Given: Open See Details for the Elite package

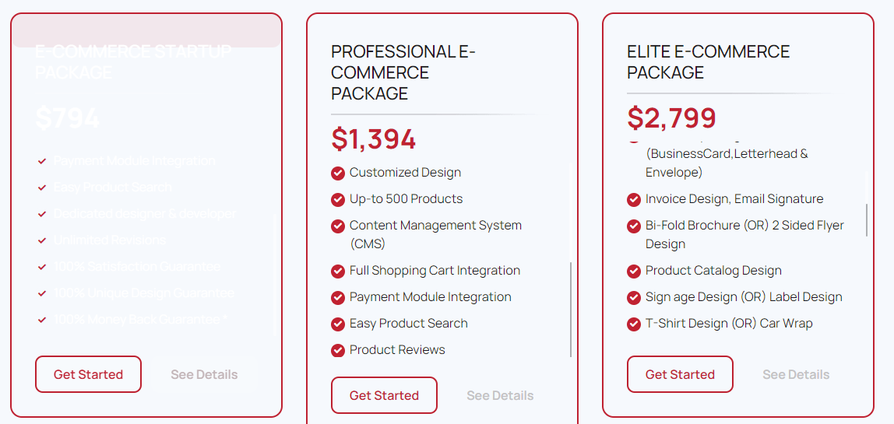Looking at the screenshot, I should click(796, 374).
